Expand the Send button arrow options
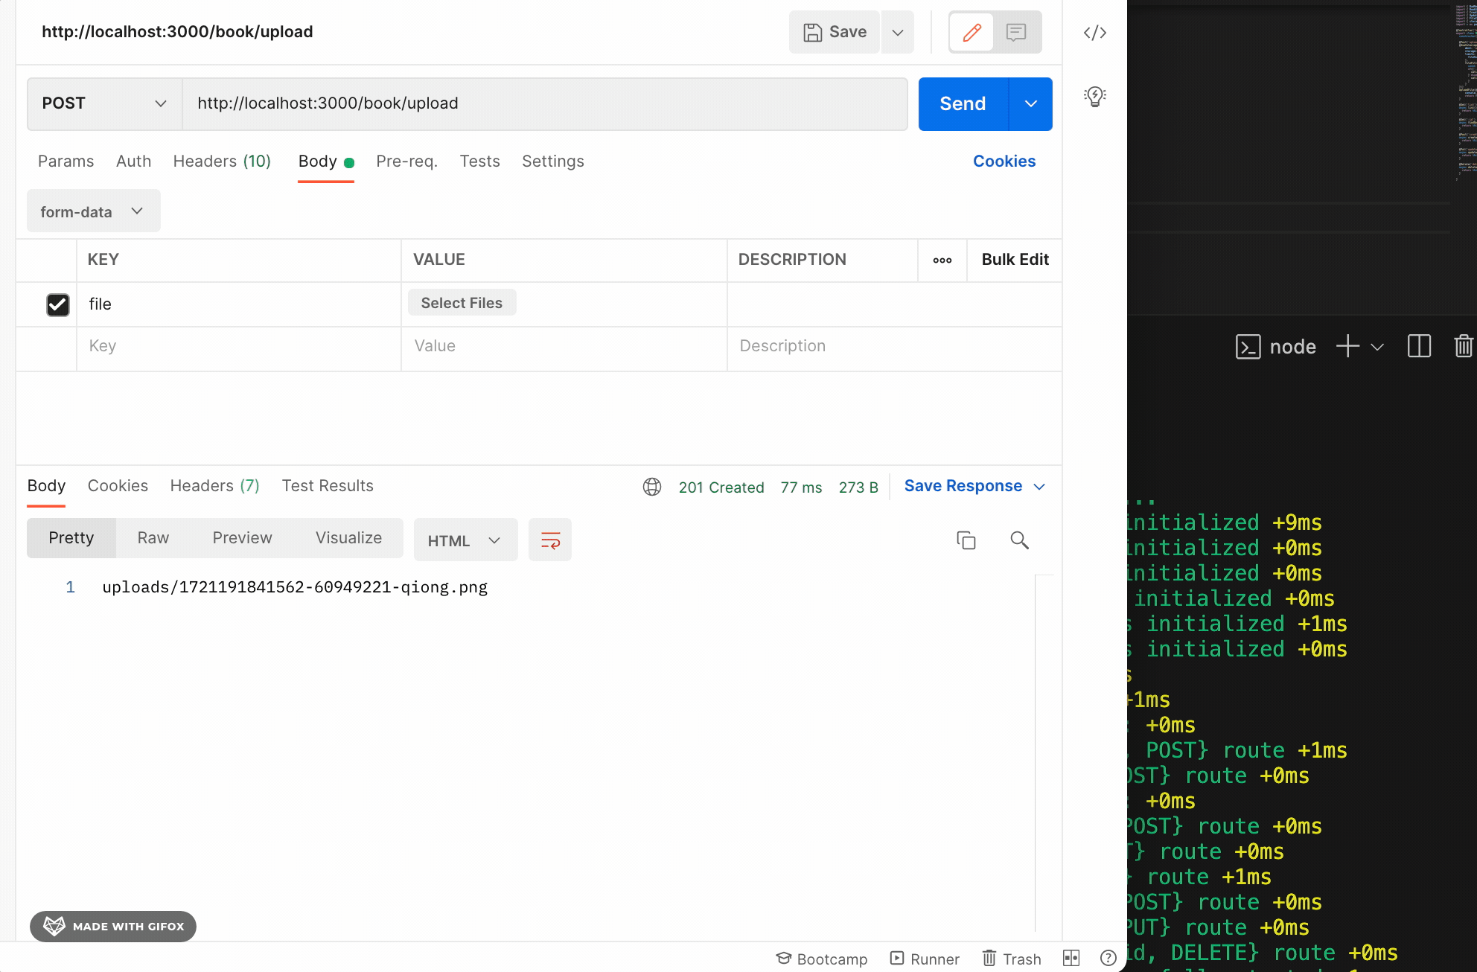This screenshot has height=972, width=1477. click(1030, 104)
